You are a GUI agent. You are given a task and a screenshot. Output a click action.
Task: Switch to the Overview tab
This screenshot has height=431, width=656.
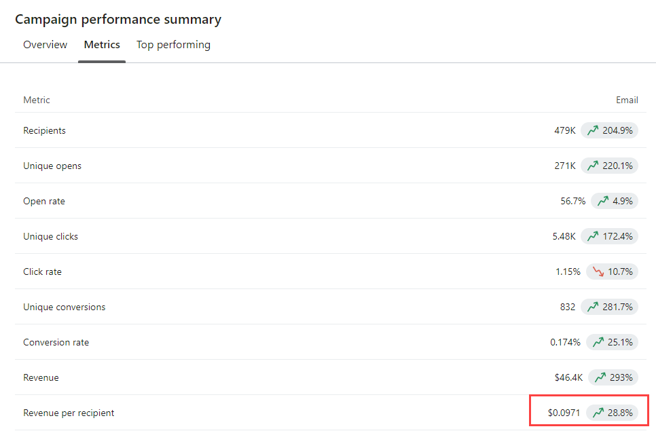(45, 45)
